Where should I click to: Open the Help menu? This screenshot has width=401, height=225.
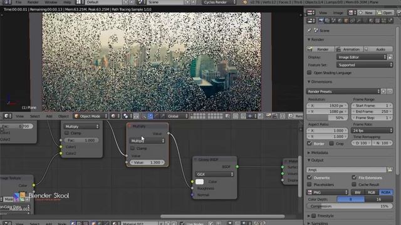[x=67, y=2]
